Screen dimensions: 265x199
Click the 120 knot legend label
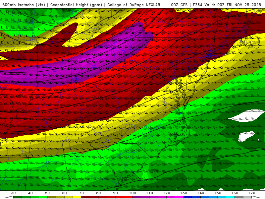tap(167, 193)
